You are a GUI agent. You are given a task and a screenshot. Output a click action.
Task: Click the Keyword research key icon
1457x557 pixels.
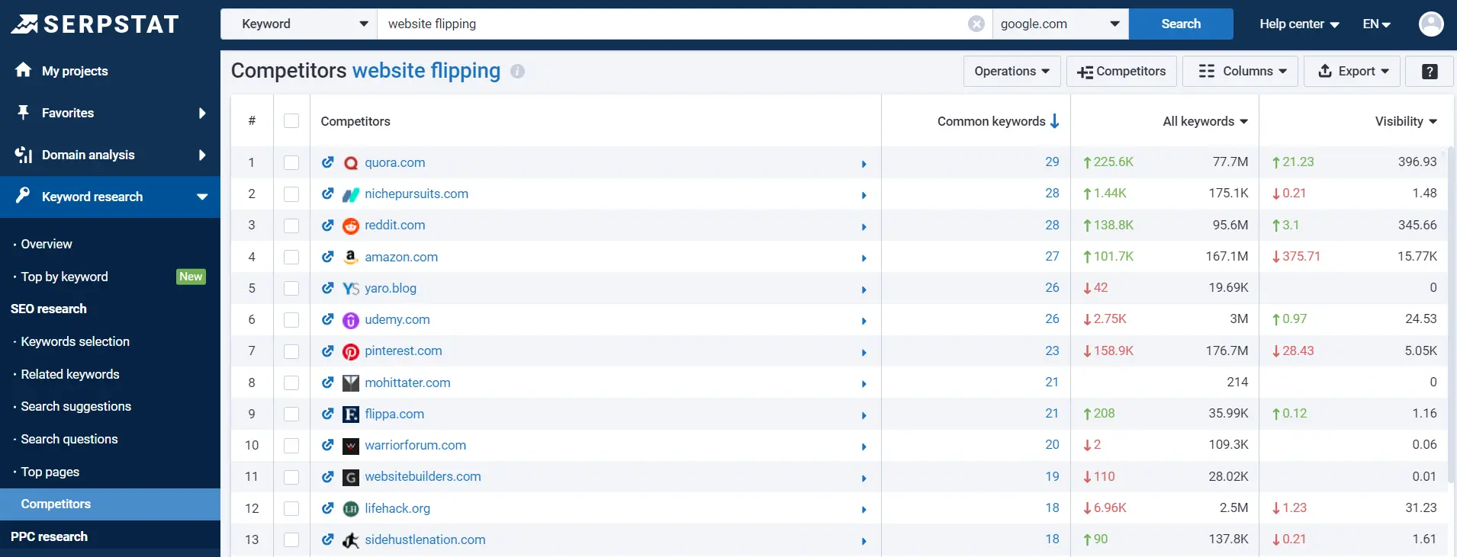(x=23, y=196)
